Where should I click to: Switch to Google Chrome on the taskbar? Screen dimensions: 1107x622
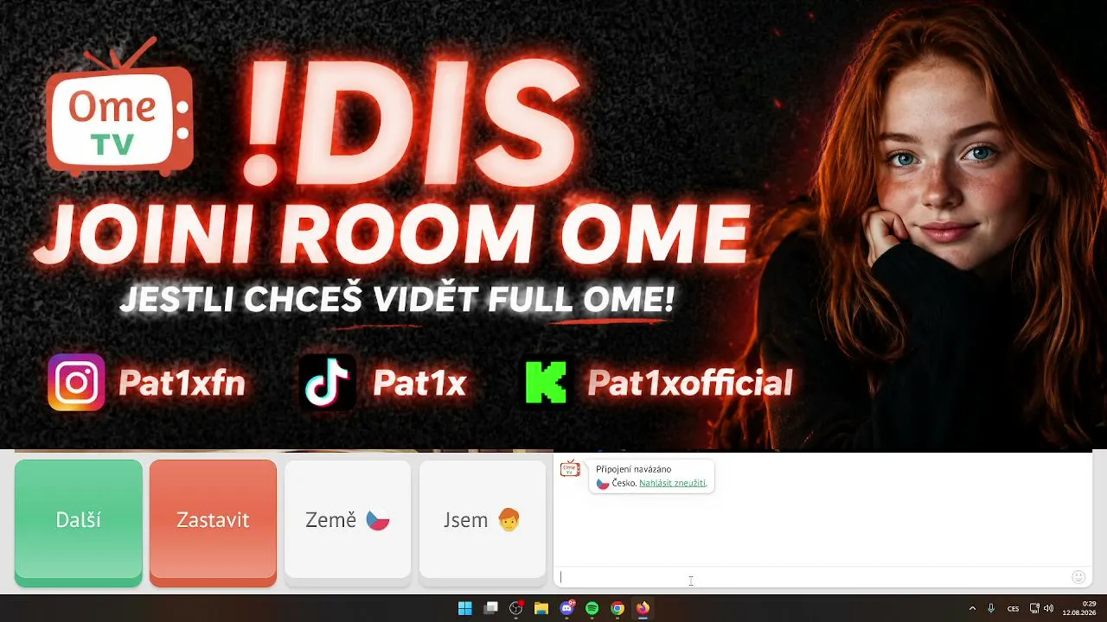pyautogui.click(x=617, y=608)
